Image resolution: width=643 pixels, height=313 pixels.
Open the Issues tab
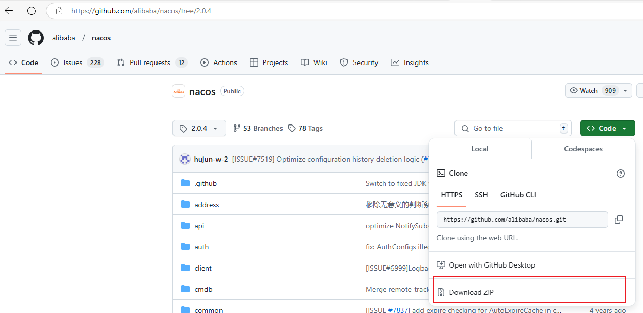coord(77,62)
